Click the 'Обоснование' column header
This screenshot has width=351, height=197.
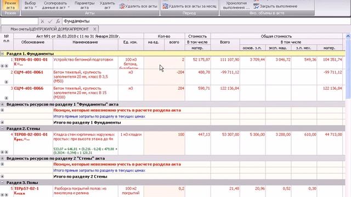(33, 42)
